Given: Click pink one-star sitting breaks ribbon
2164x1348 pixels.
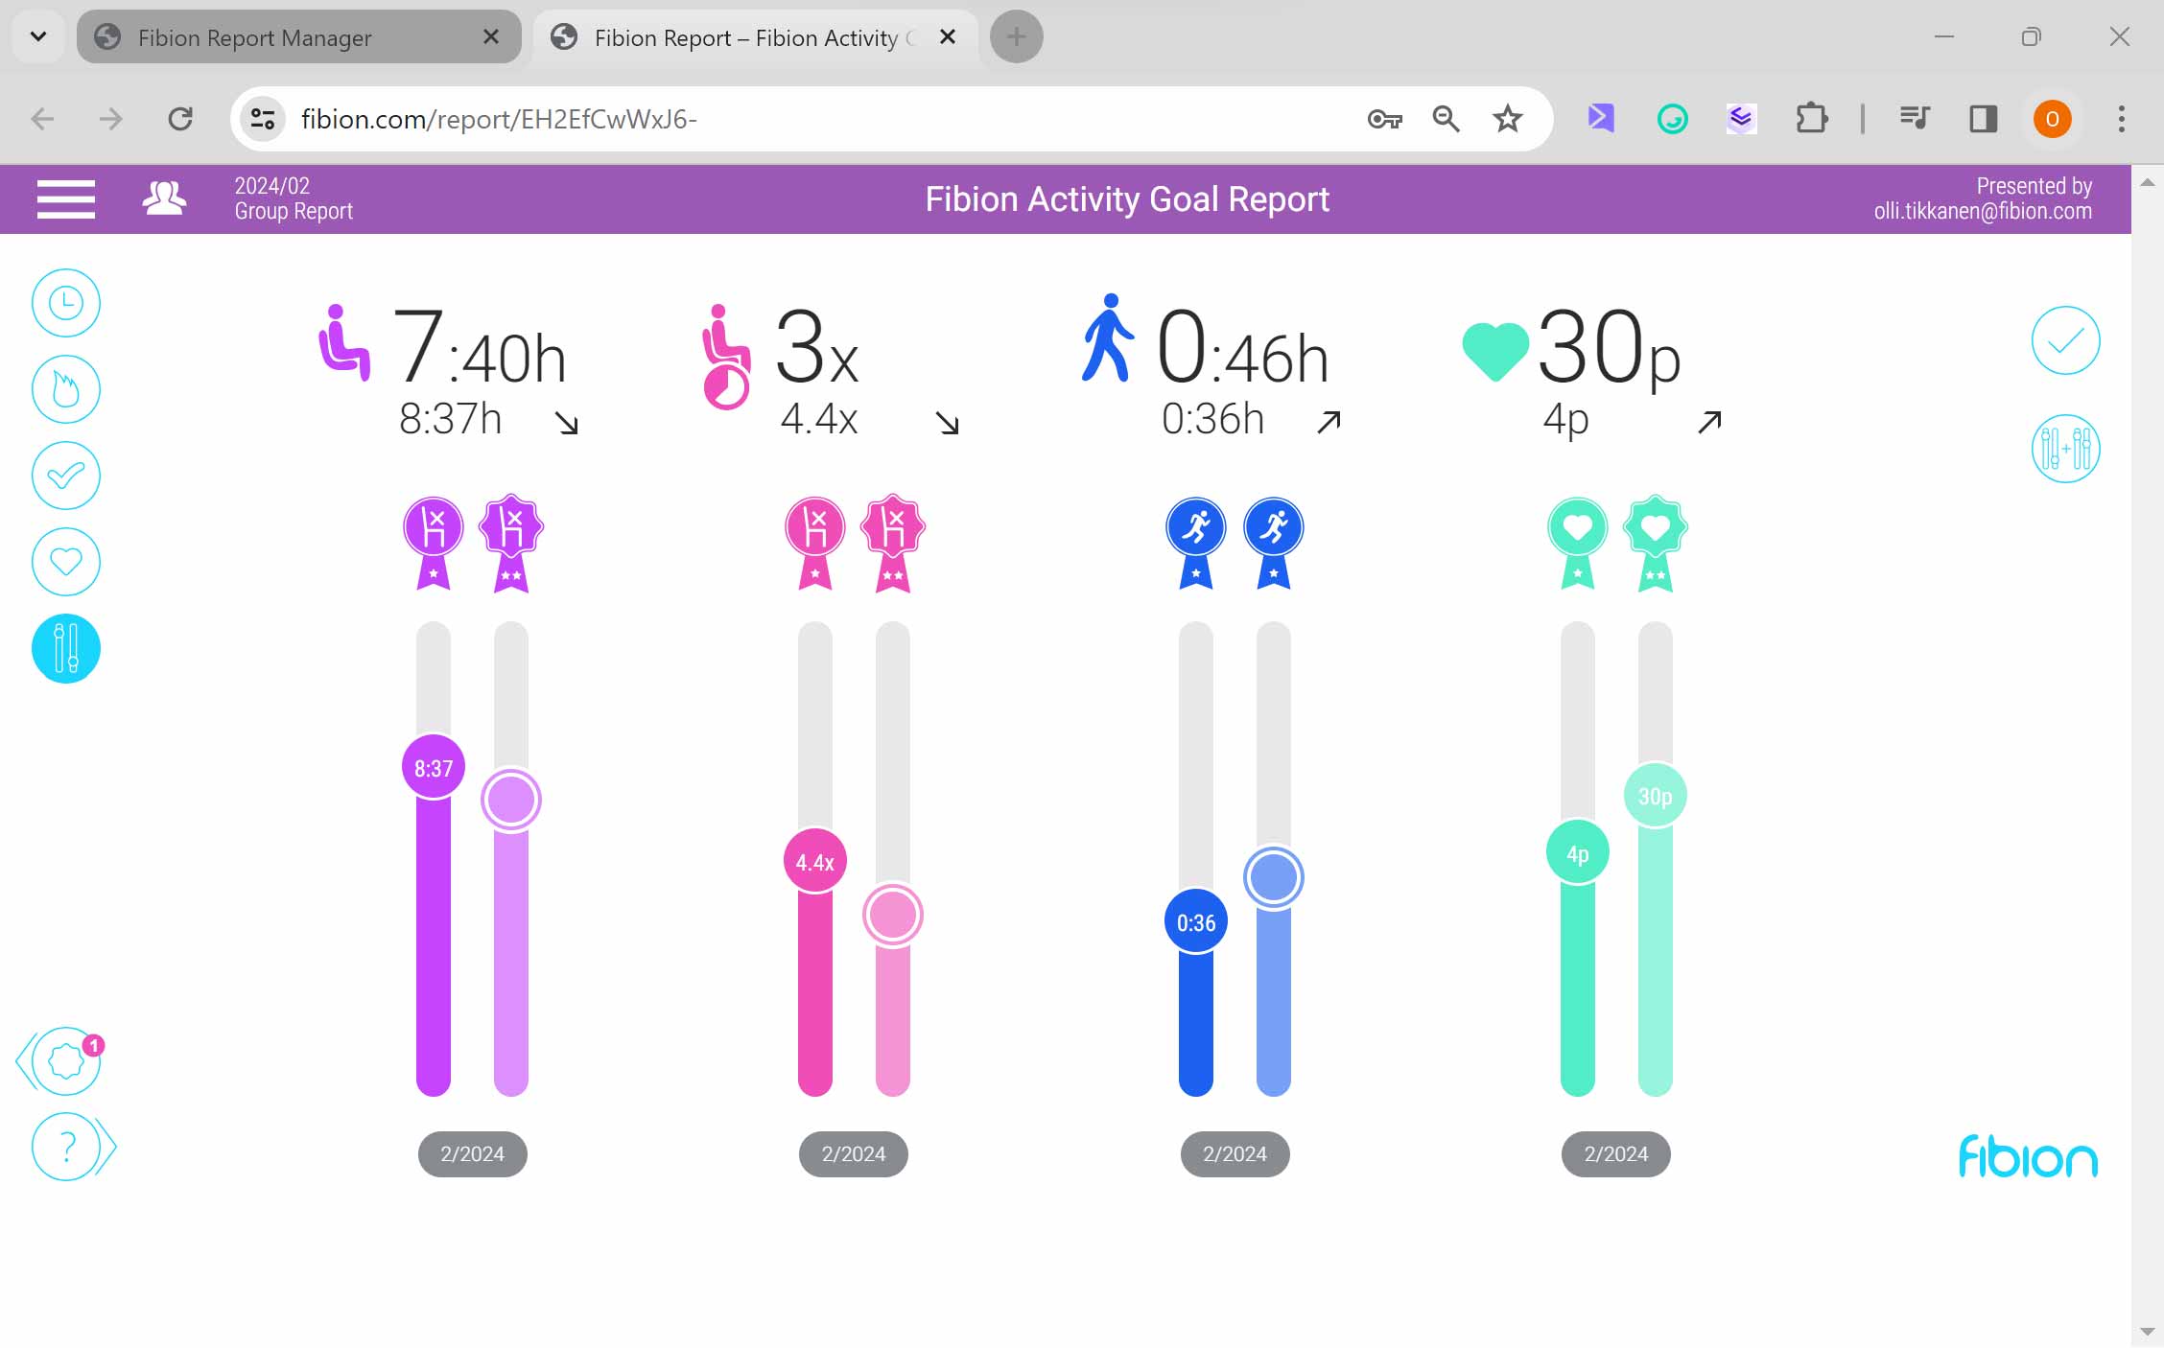Looking at the screenshot, I should pyautogui.click(x=815, y=543).
